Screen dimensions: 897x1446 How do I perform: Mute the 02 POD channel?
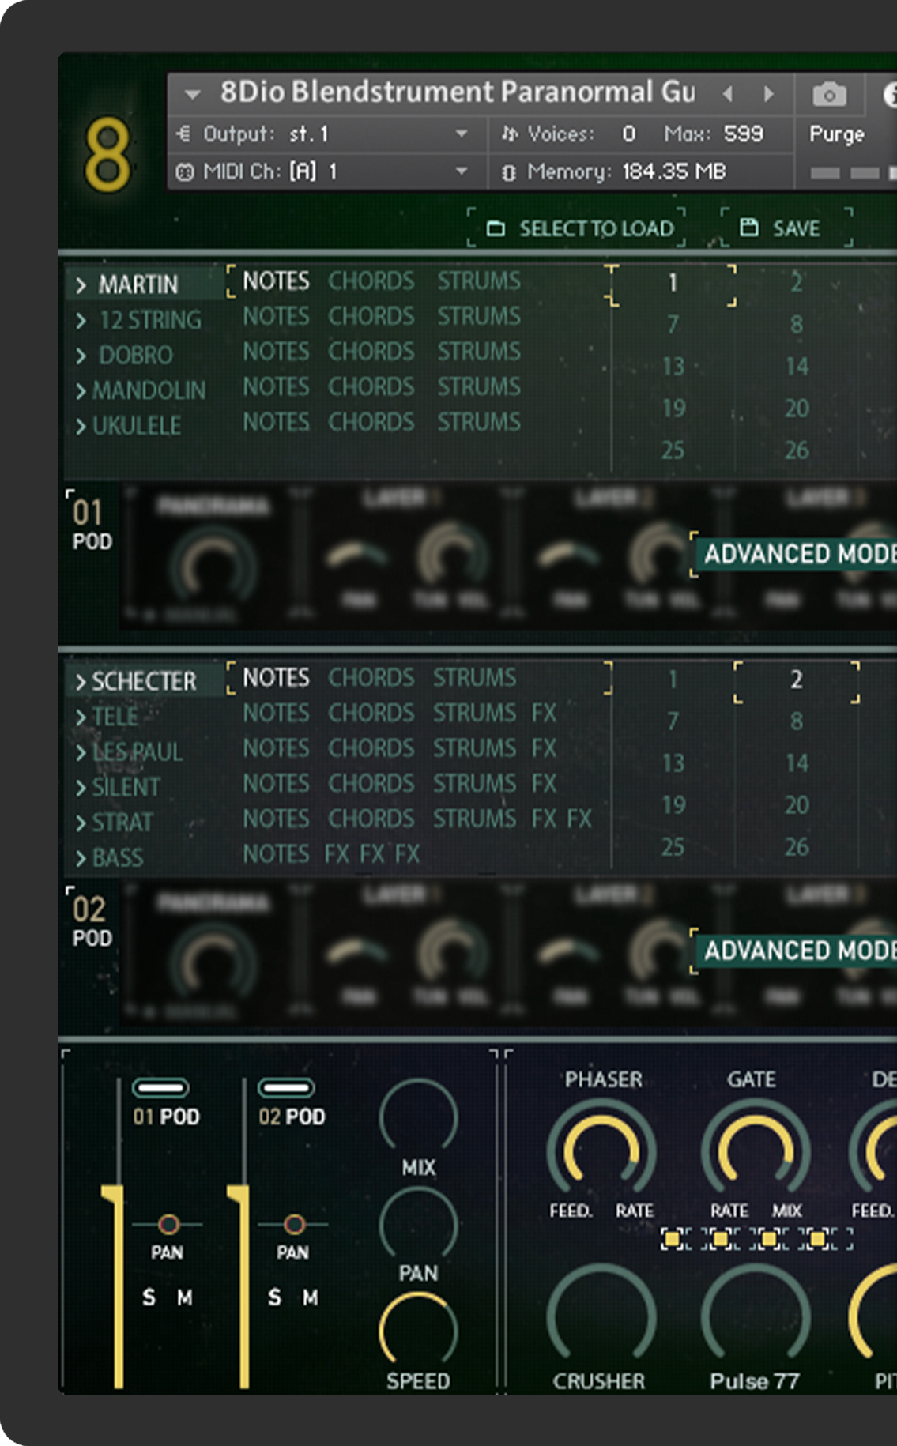[310, 1297]
